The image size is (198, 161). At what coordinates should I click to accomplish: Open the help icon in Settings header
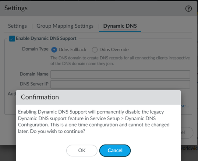click(x=188, y=9)
